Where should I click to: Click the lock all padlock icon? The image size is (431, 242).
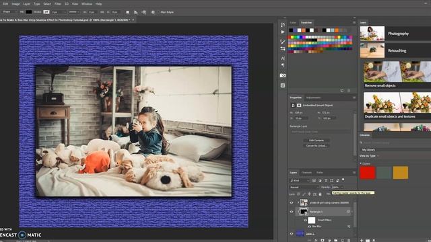tap(321, 194)
